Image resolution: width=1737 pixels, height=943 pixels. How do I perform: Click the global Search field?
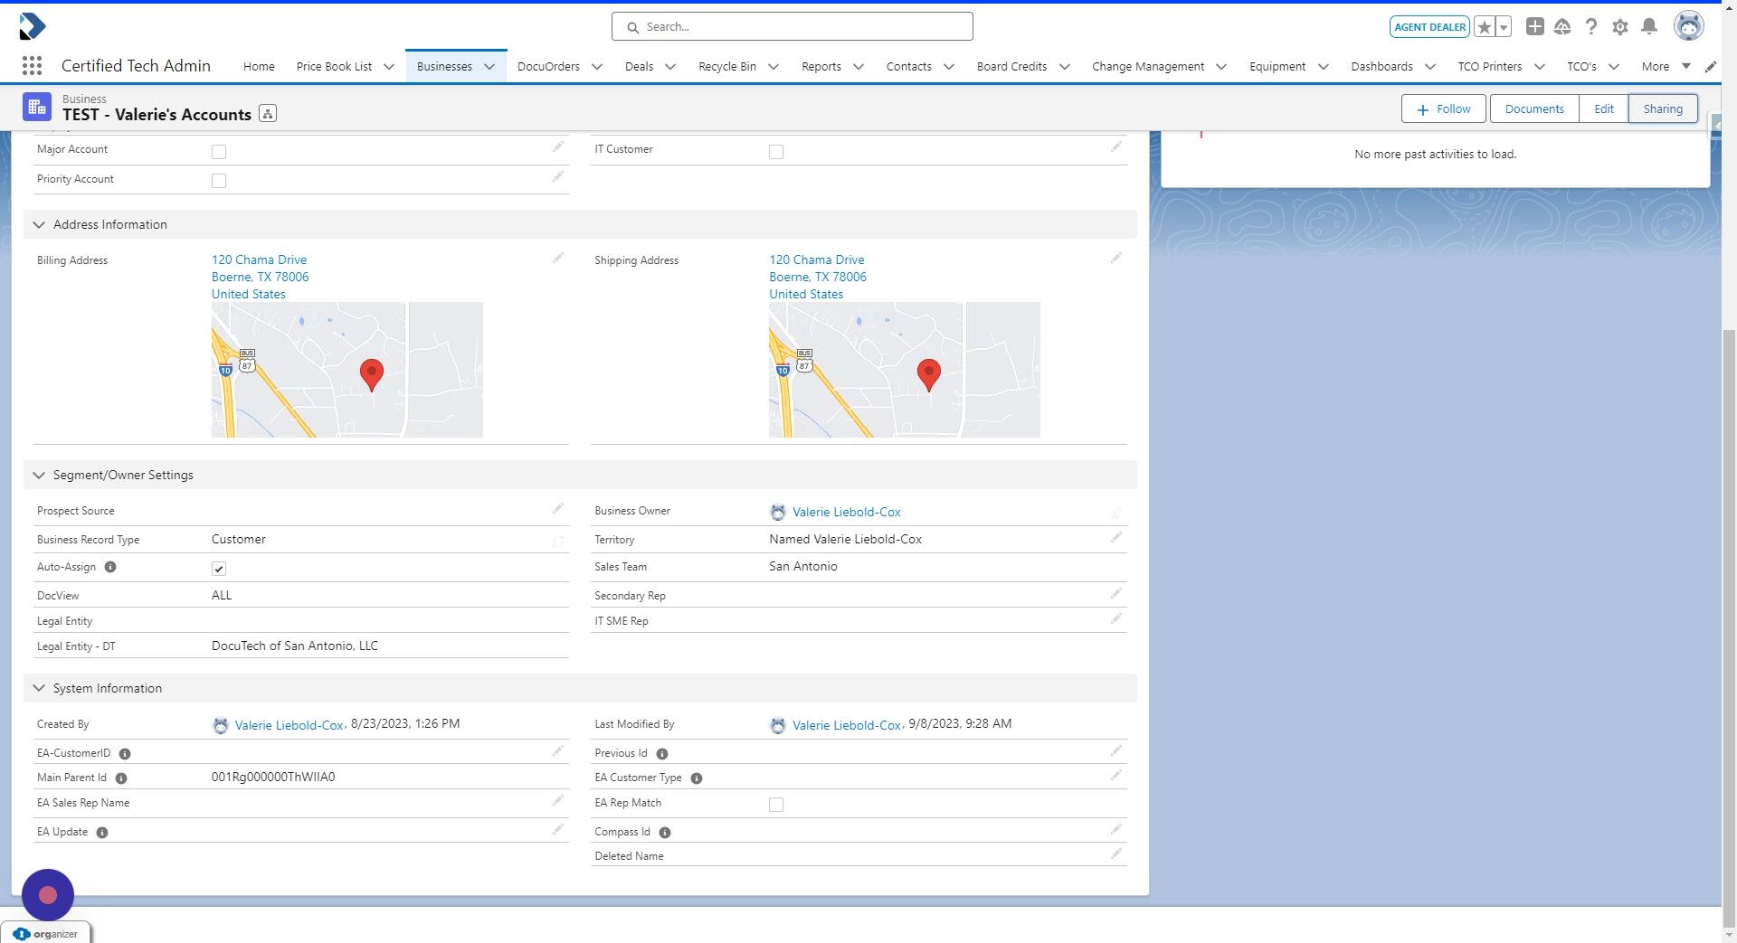[793, 26]
